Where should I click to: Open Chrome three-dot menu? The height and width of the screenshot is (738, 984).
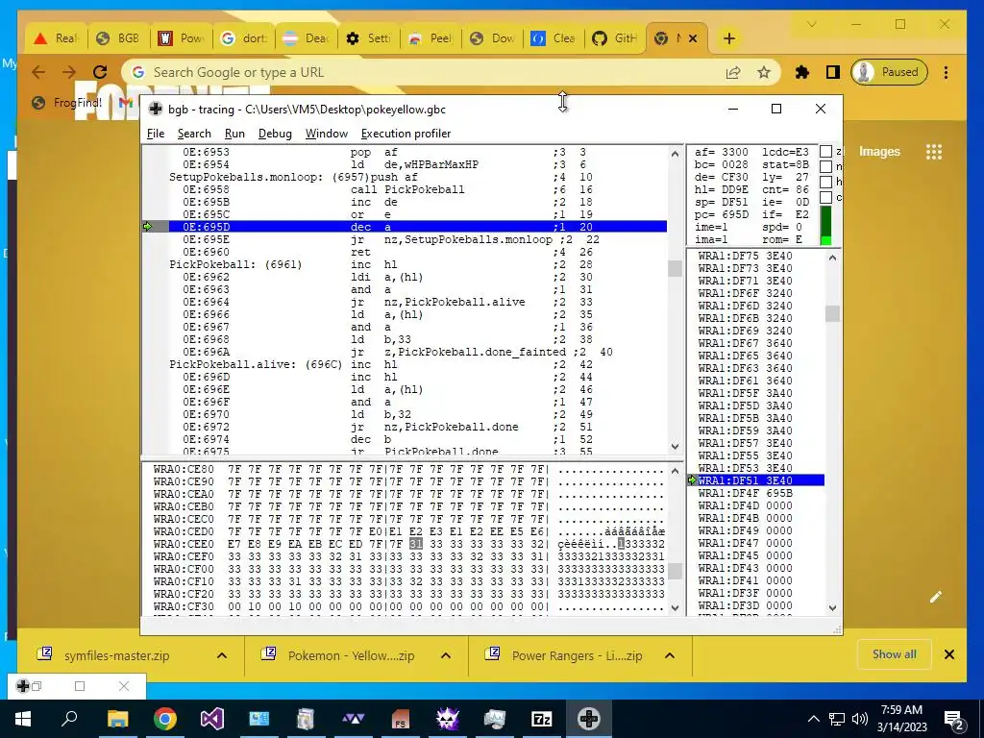[x=946, y=72]
